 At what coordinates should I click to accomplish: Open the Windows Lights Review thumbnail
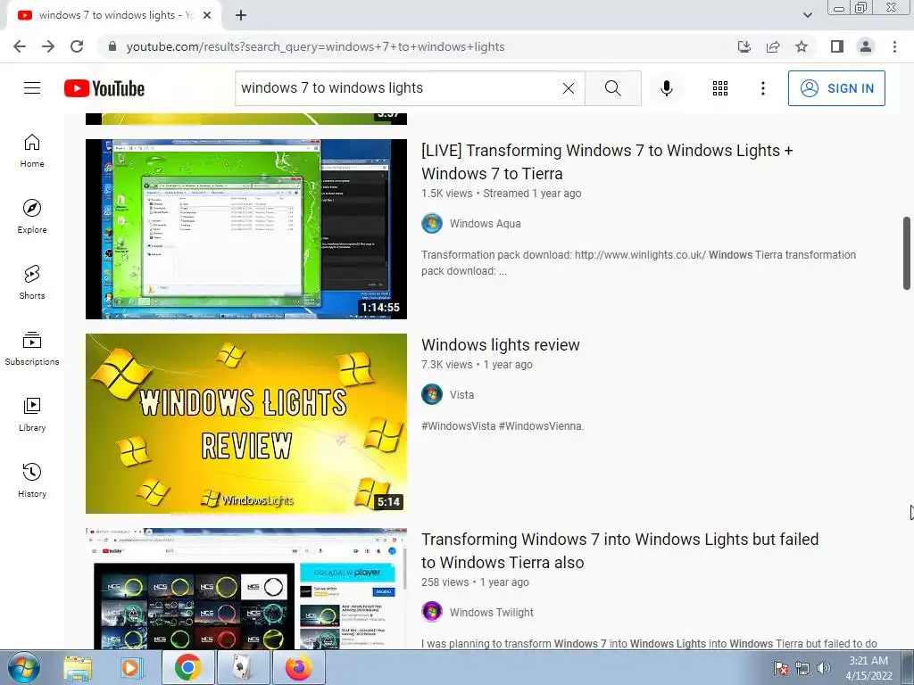(x=246, y=424)
